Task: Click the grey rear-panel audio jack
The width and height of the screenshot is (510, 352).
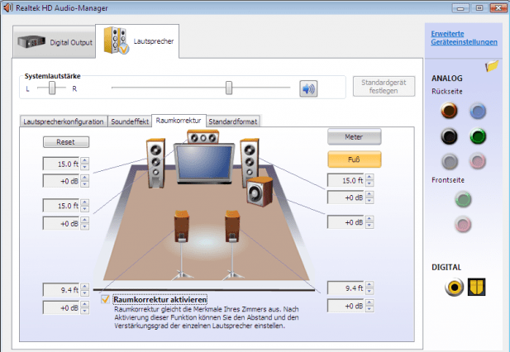Action: [x=450, y=161]
